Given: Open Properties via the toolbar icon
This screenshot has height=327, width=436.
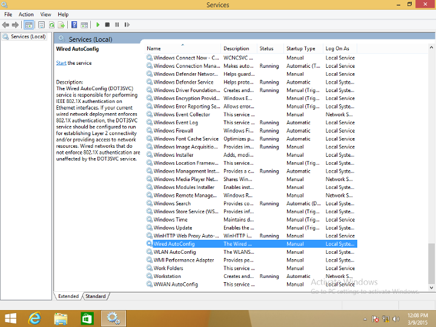Looking at the screenshot, I should click(x=41, y=25).
